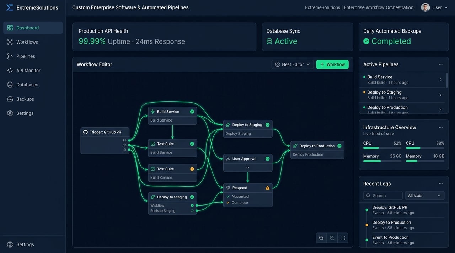Toggle the Deploy to Production node status check
Viewport: 455px width, 253px height.
[339, 146]
